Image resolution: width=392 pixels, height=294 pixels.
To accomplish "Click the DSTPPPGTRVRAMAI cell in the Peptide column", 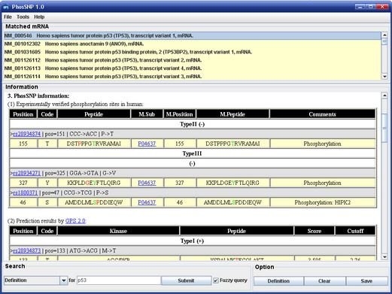I will pos(94,144).
